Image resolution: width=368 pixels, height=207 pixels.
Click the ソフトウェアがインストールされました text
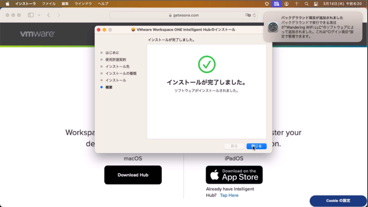tap(207, 91)
